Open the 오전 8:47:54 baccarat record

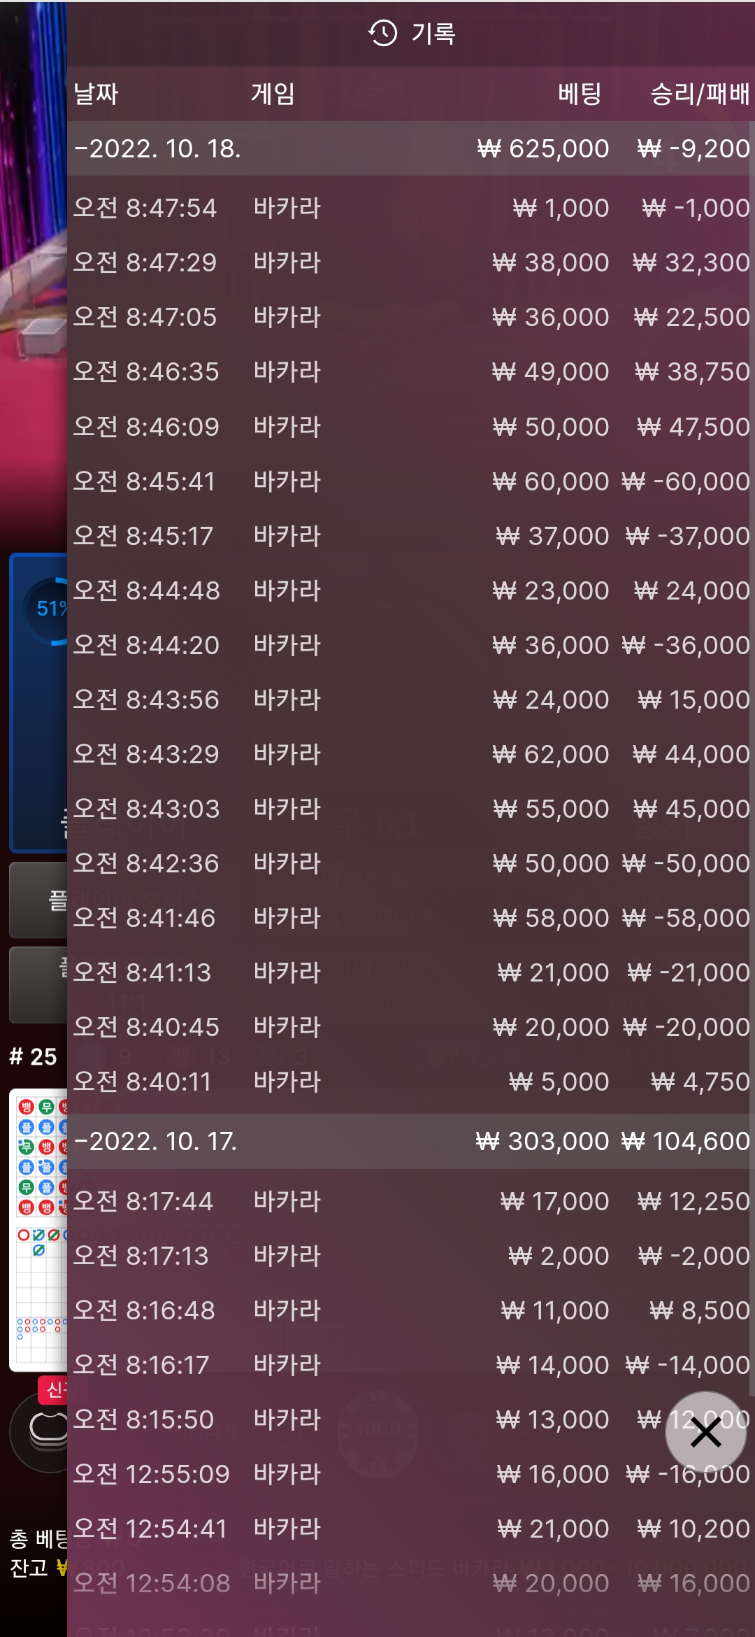click(x=411, y=208)
